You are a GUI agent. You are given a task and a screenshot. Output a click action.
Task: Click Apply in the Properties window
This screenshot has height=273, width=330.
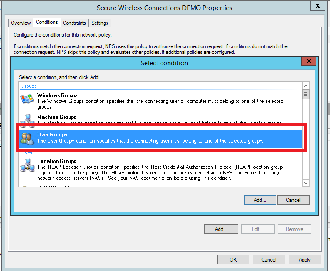(304, 260)
